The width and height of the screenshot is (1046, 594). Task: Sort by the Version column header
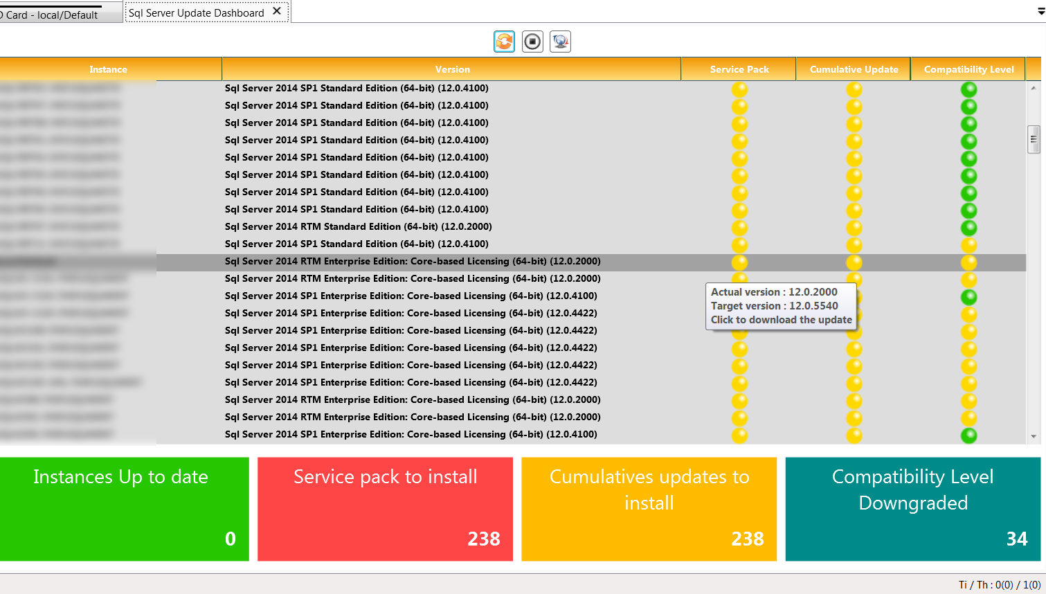click(452, 69)
